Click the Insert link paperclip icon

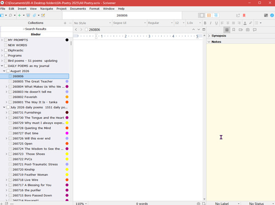point(34,16)
